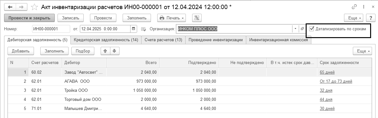
Task: Open organization dropdown list arrow
Action: click(296, 29)
